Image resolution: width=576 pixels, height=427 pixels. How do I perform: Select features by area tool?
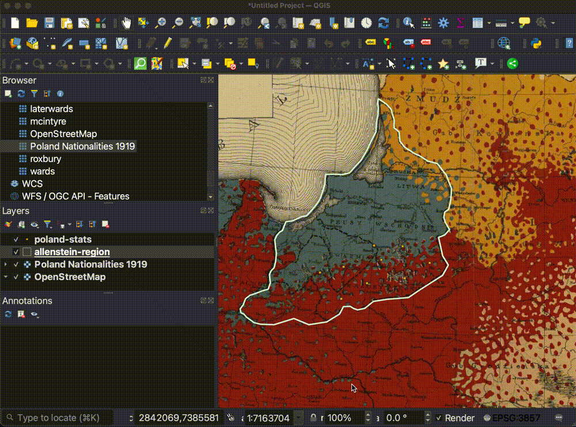[183, 63]
